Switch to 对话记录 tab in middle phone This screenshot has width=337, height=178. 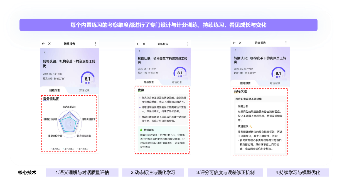pyautogui.click(x=177, y=82)
